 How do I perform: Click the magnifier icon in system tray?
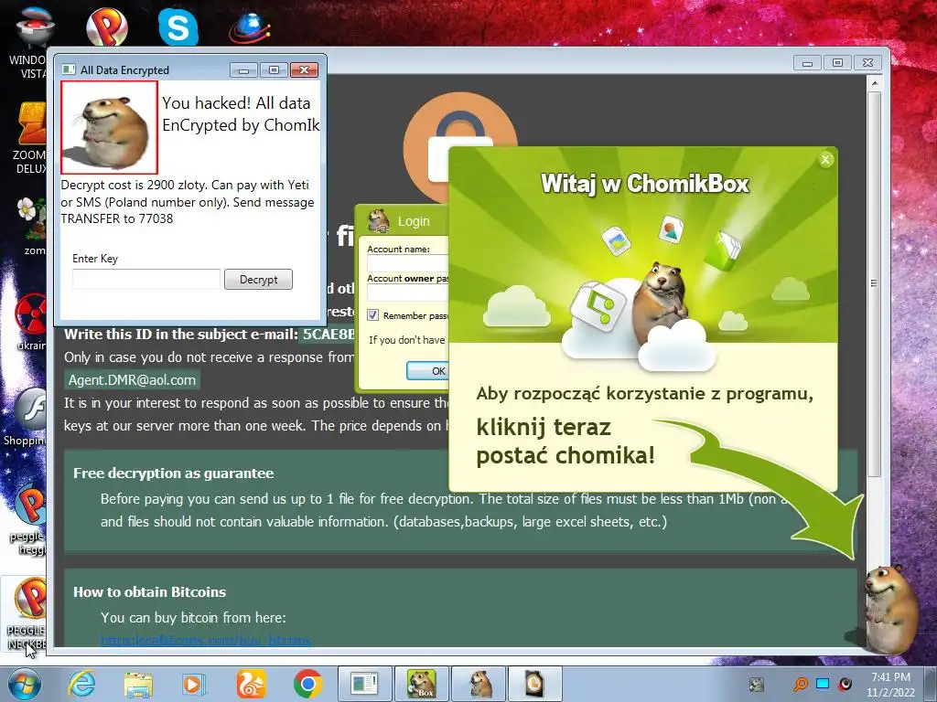[800, 684]
